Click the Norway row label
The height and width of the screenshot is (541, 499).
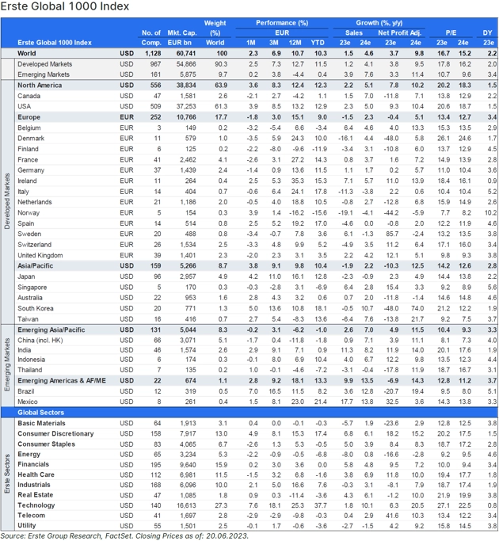pyautogui.click(x=29, y=212)
